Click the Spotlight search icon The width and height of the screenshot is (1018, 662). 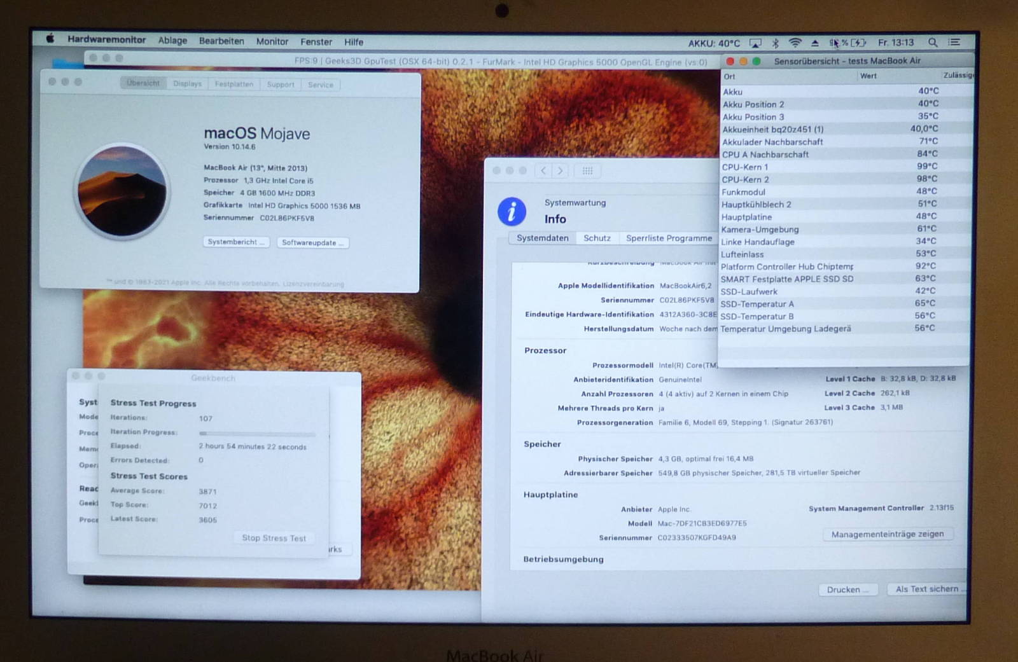tap(933, 43)
